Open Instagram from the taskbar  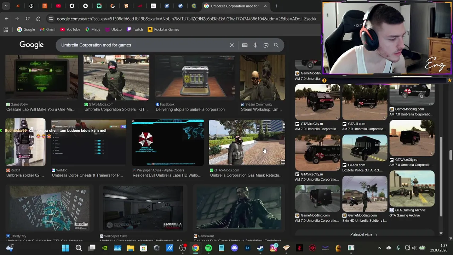[x=274, y=248]
